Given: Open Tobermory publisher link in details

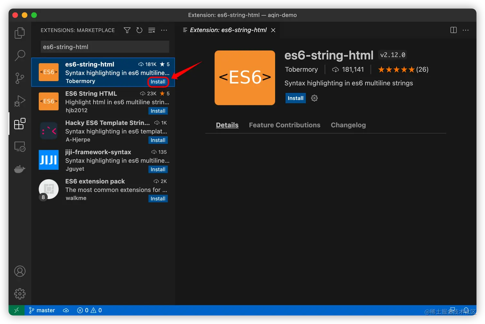Looking at the screenshot, I should coord(301,69).
